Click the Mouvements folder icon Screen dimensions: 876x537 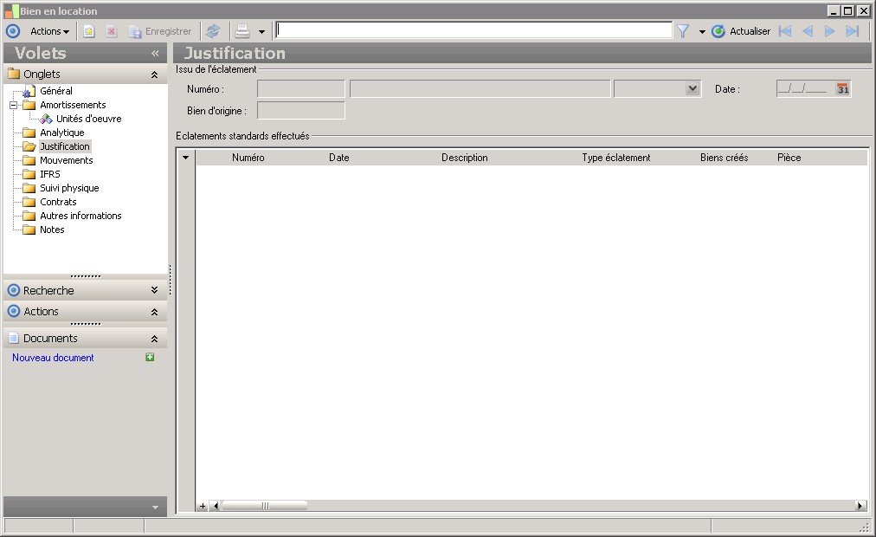coord(29,160)
